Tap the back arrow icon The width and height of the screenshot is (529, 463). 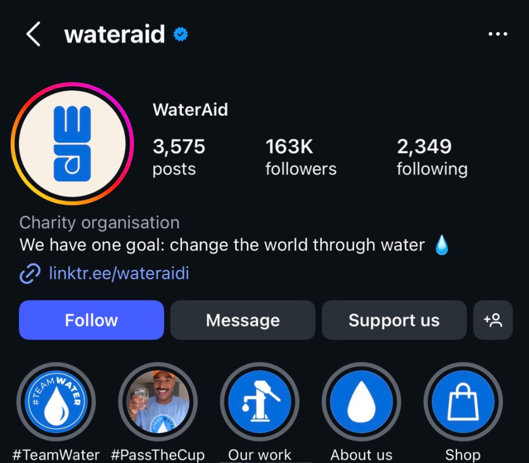(x=34, y=35)
